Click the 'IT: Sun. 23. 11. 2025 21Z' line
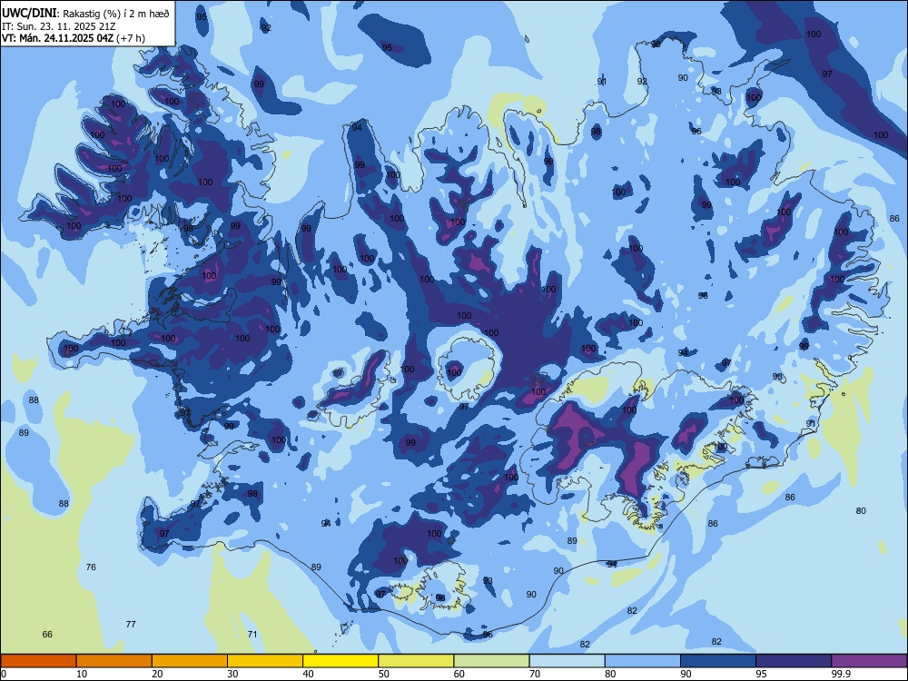The width and height of the screenshot is (908, 681). coord(59,26)
